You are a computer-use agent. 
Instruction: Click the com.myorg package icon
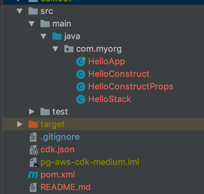click(x=69, y=49)
